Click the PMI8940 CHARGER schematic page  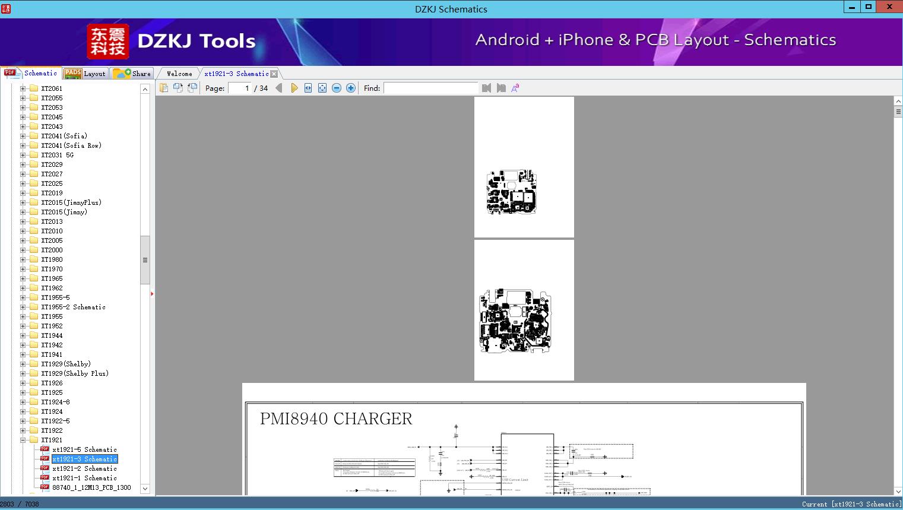pyautogui.click(x=524, y=439)
